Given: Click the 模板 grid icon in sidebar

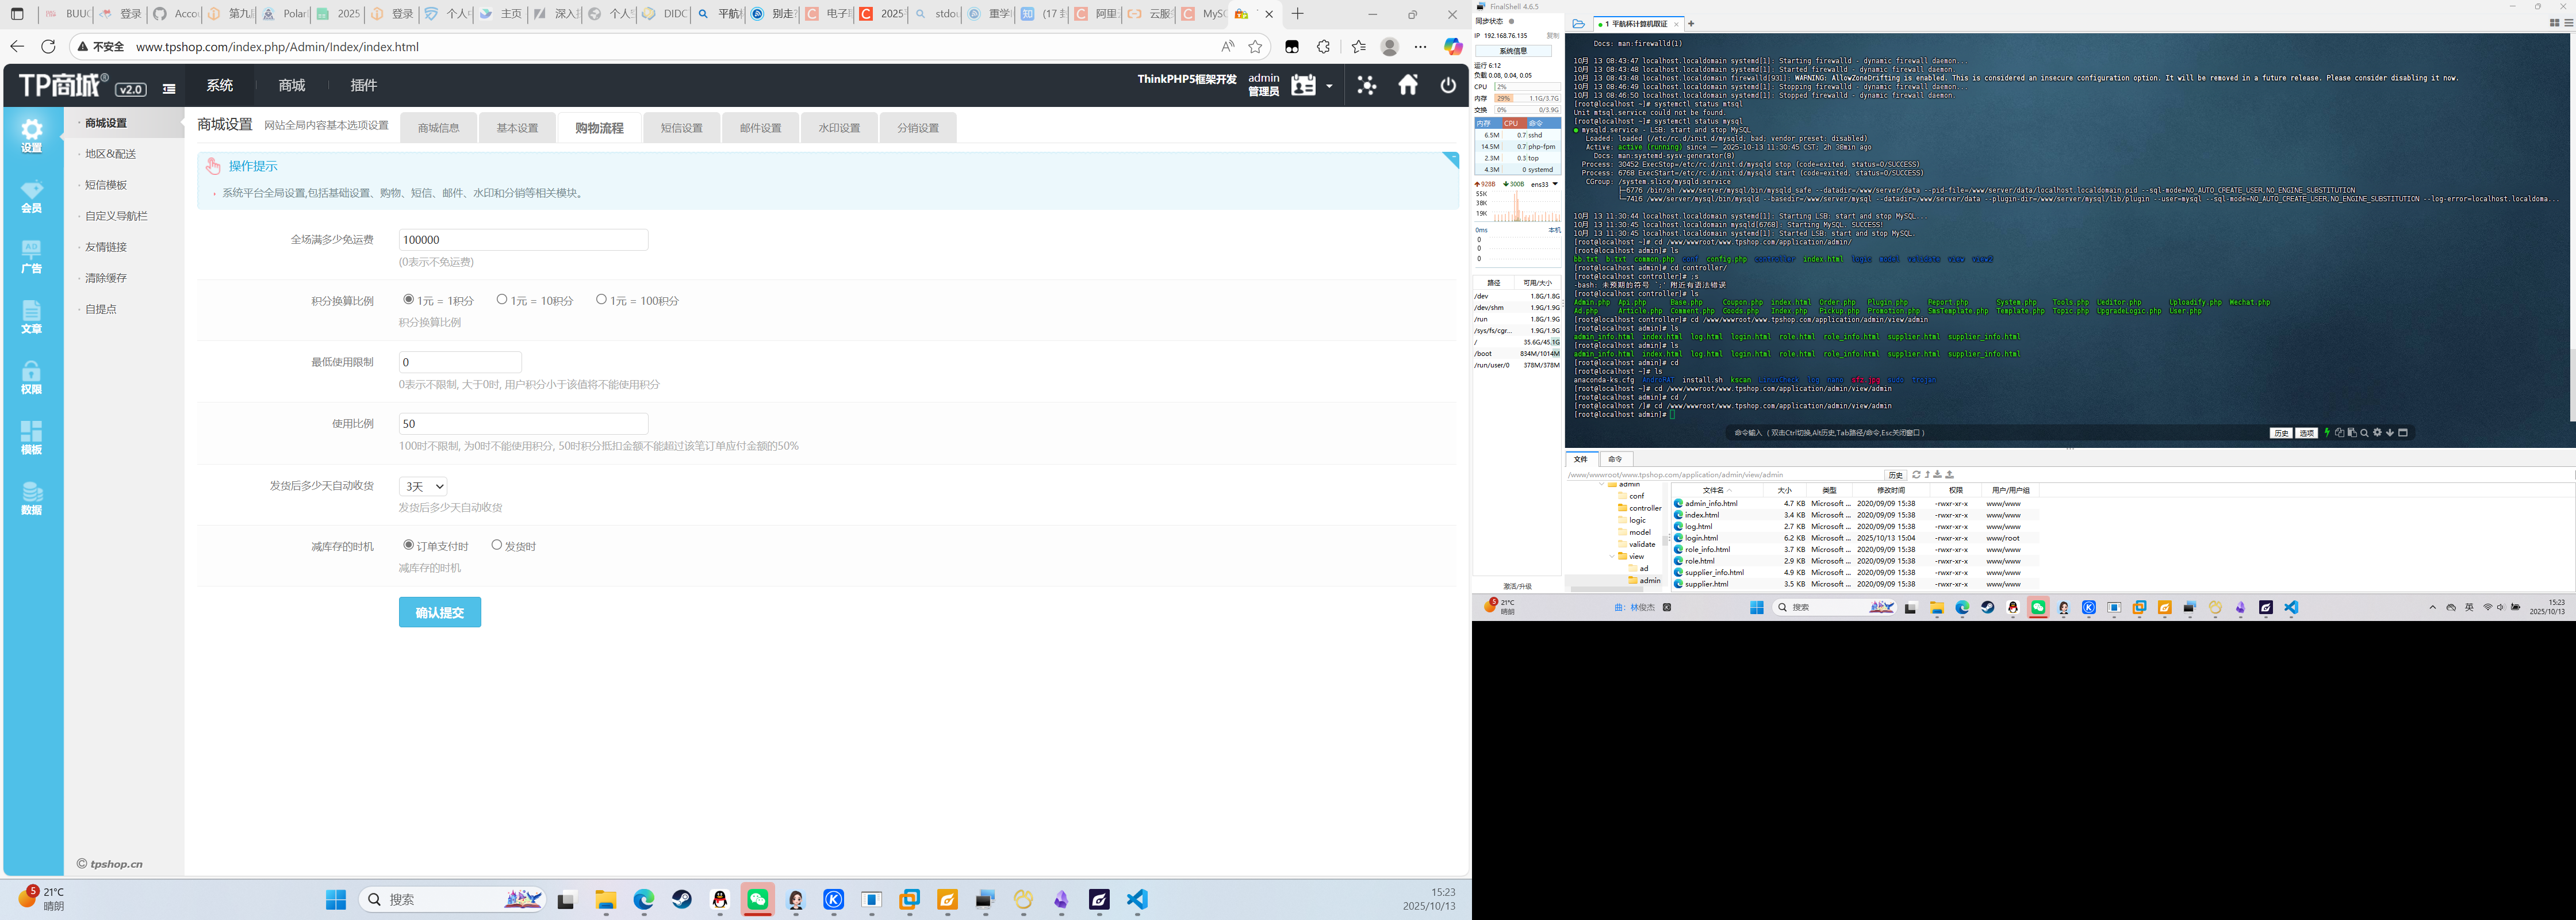Looking at the screenshot, I should point(32,437).
